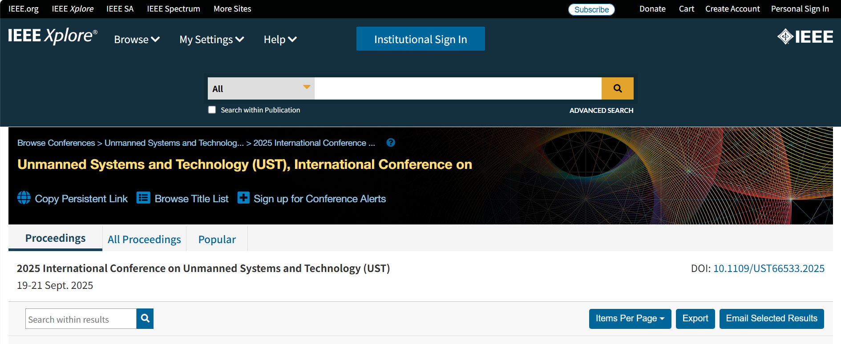Click the Search within results field
Image resolution: width=841 pixels, height=344 pixels.
tap(81, 319)
